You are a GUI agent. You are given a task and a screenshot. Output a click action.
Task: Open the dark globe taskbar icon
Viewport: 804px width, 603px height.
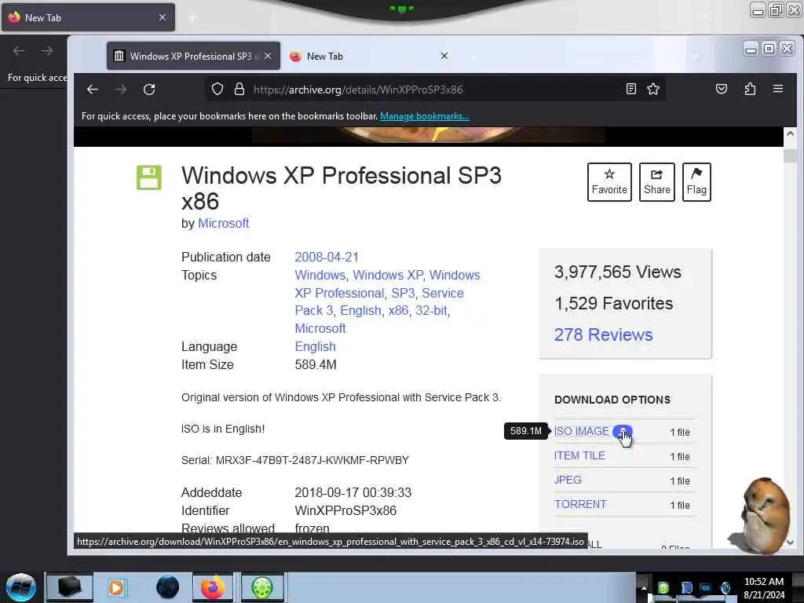point(168,587)
